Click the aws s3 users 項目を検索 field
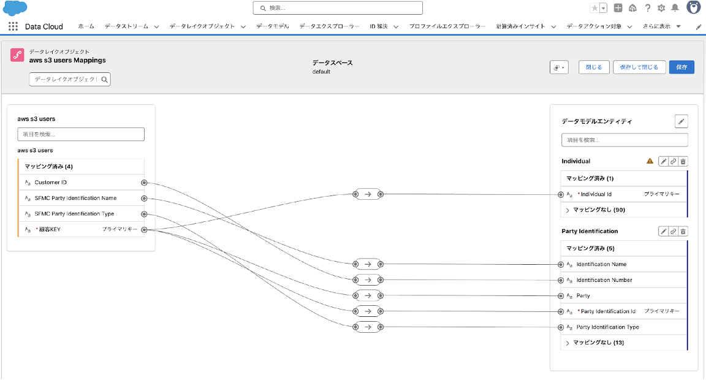This screenshot has height=380, width=706. pyautogui.click(x=81, y=134)
